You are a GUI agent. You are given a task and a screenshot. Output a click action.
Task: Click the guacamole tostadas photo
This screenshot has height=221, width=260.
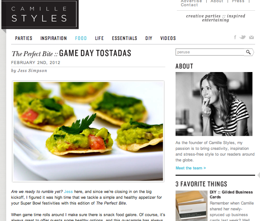point(88,131)
